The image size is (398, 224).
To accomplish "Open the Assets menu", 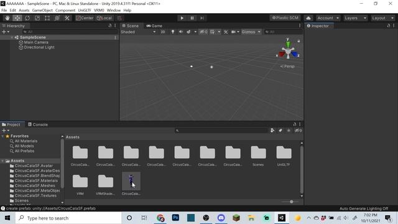I will (x=24, y=11).
